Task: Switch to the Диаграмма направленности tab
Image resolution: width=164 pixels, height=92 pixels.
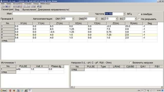Action: point(53,10)
